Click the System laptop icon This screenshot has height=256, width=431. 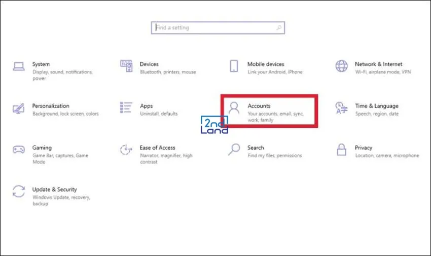click(19, 66)
